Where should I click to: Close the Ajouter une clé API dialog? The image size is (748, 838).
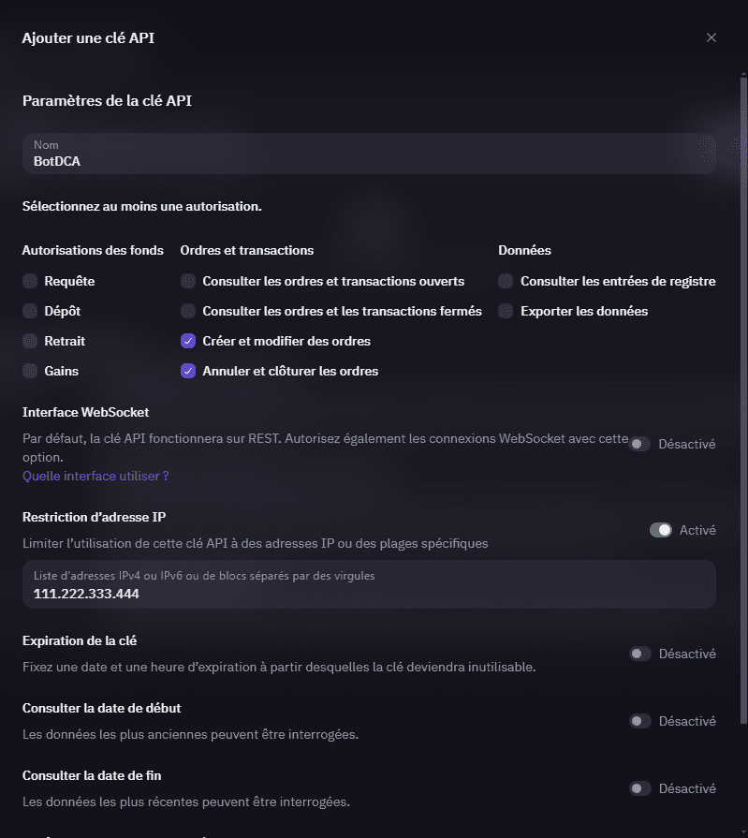point(711,37)
